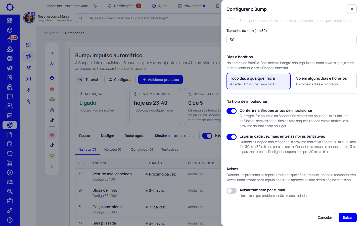This screenshot has width=362, height=226.
Task: Switch to the No topo (0) tab
Action: pos(113,149)
